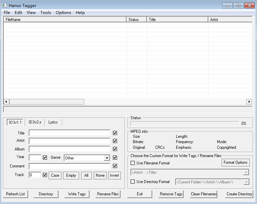Click the Rename Files button
Image resolution: width=257 pixels, height=204 pixels.
(108, 194)
